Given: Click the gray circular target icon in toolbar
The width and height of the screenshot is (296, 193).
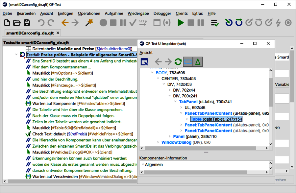Looking at the screenshot, I should 288,23.
